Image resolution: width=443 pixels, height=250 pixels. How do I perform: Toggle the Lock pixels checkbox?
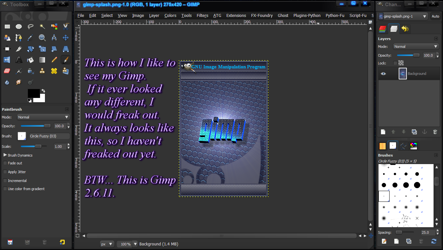tap(395, 63)
